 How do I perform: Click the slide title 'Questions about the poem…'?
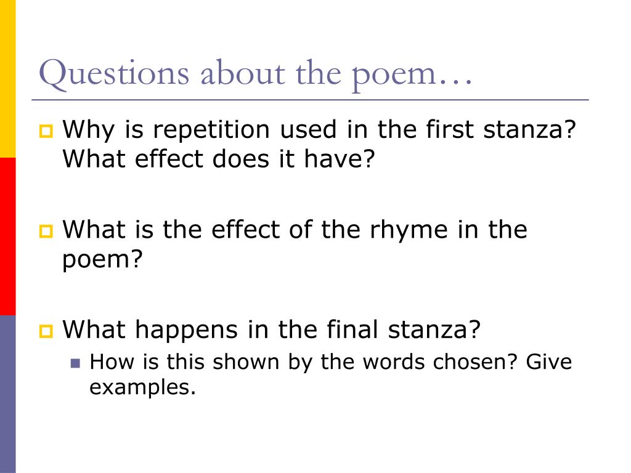(256, 74)
